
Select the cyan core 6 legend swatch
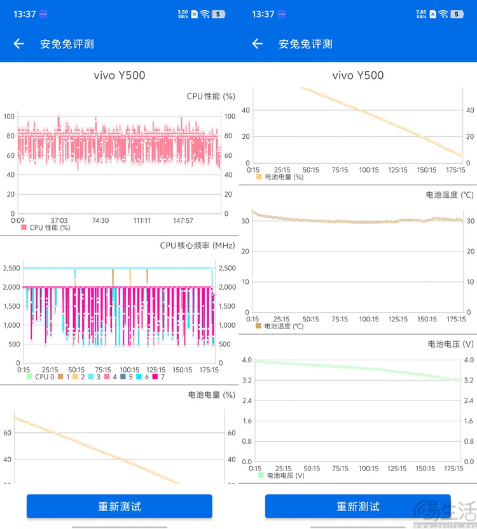pyautogui.click(x=139, y=376)
